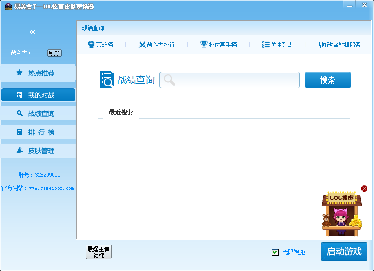This screenshot has height=271, width=374.
Task: Click the QQ label
Action: click(x=34, y=32)
